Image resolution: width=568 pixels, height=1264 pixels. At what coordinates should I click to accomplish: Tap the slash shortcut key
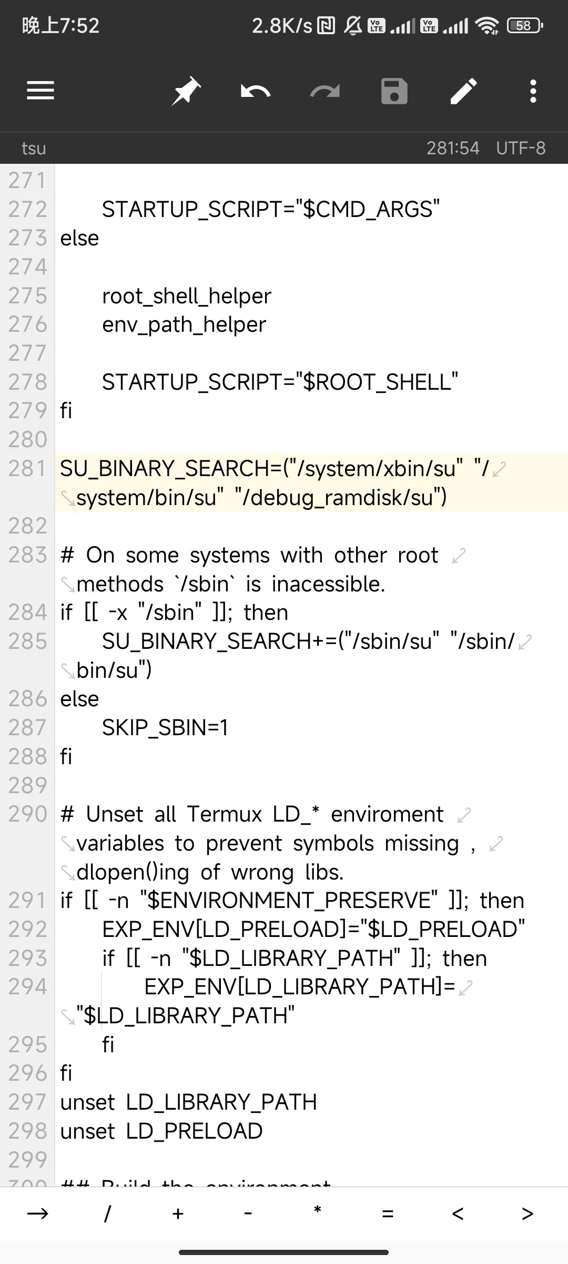107,1214
